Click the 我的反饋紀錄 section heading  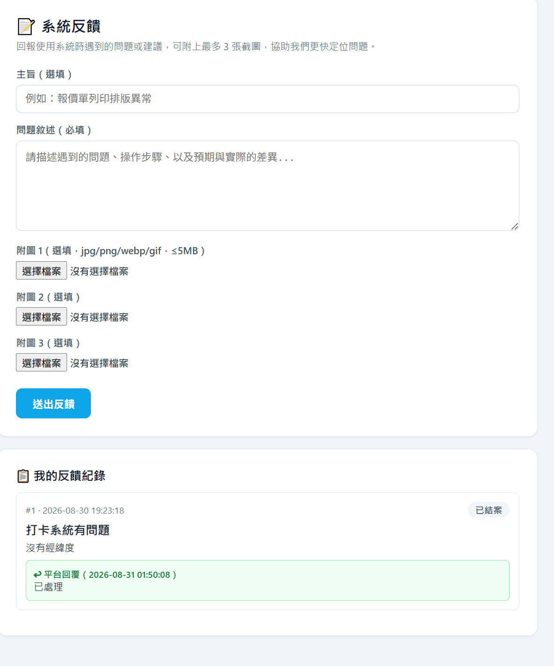click(70, 476)
